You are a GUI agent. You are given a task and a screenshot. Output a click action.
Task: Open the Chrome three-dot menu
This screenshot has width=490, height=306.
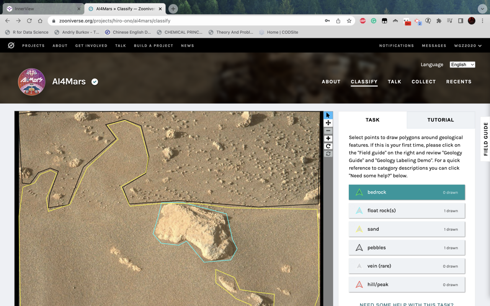coord(482,21)
